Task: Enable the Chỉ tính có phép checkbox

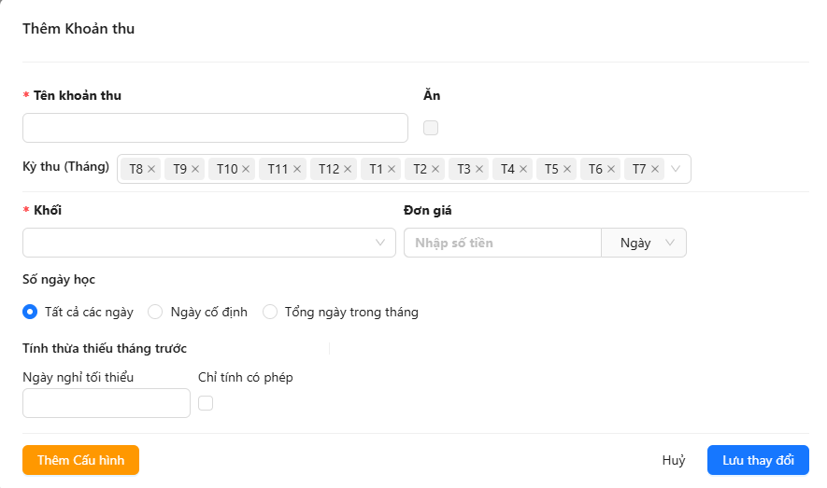Action: pyautogui.click(x=206, y=403)
